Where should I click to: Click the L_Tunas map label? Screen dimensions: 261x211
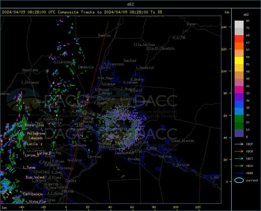pos(29,167)
